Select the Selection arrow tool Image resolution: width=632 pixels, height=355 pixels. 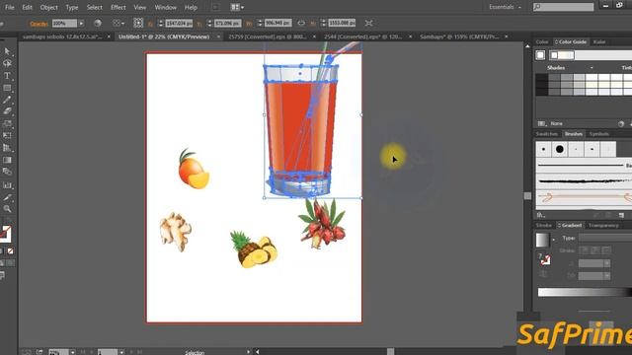coord(7,51)
